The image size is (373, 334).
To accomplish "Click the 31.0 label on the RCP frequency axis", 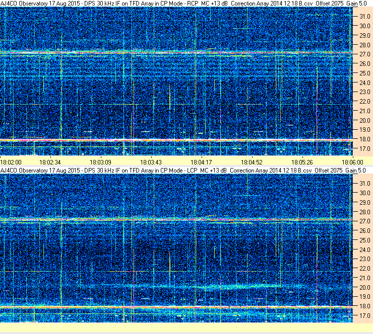I will point(364,17).
